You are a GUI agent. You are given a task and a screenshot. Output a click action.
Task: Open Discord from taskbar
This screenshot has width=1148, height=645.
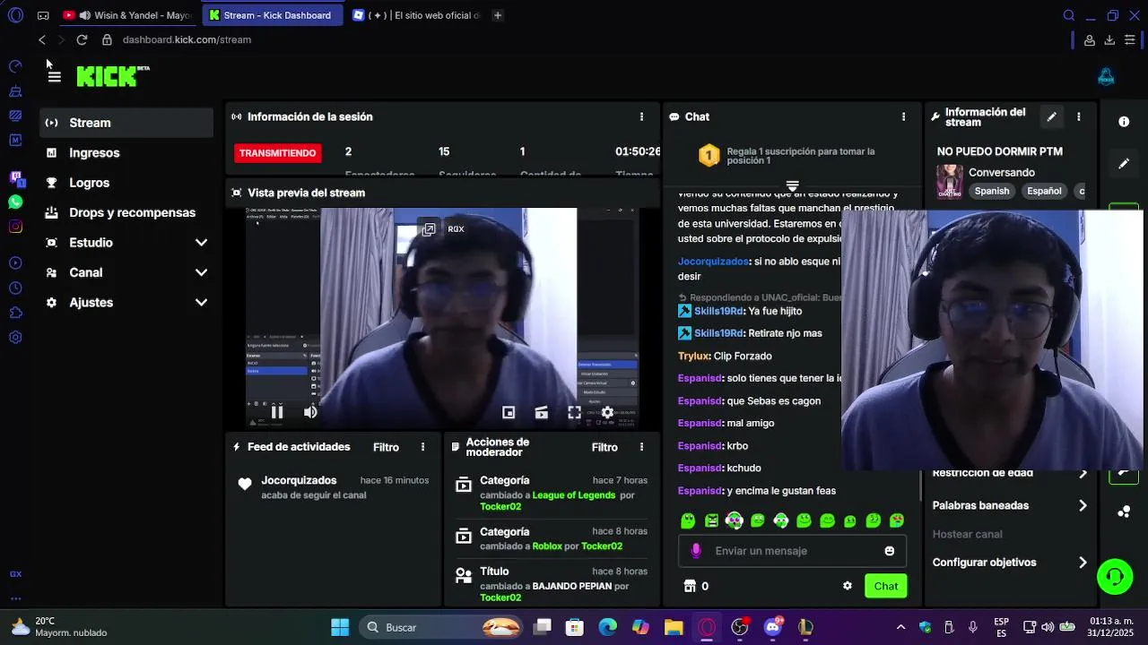(772, 627)
